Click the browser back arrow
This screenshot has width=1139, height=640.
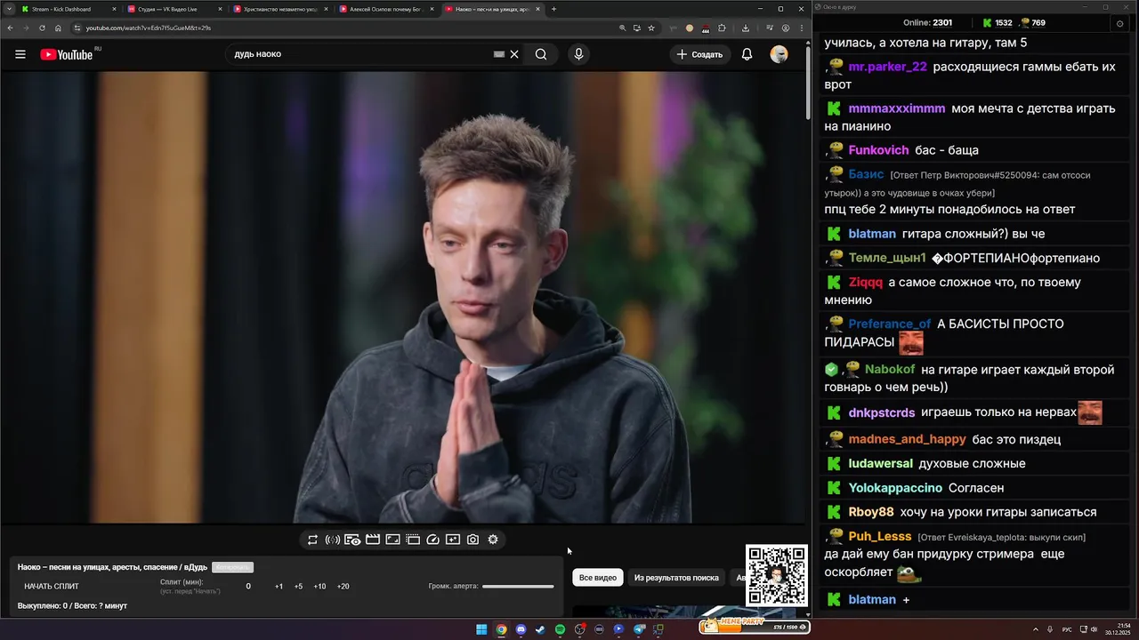pos(10,28)
